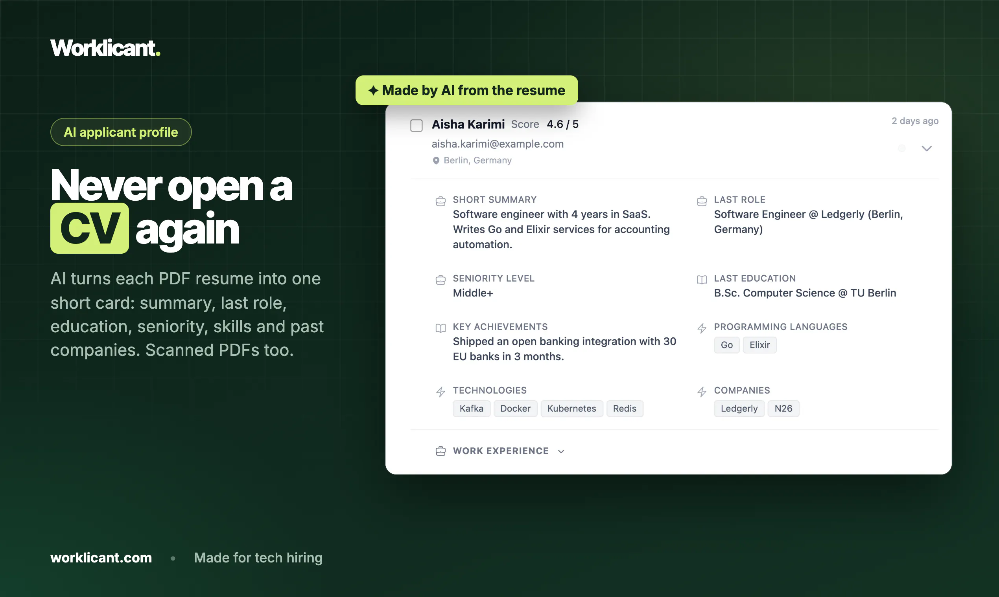Click the 'Middle+' seniority value
The height and width of the screenshot is (597, 999).
473,293
